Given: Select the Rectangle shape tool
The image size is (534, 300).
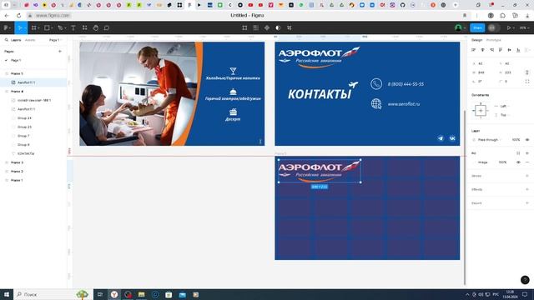Looking at the screenshot, I should click(x=48, y=27).
